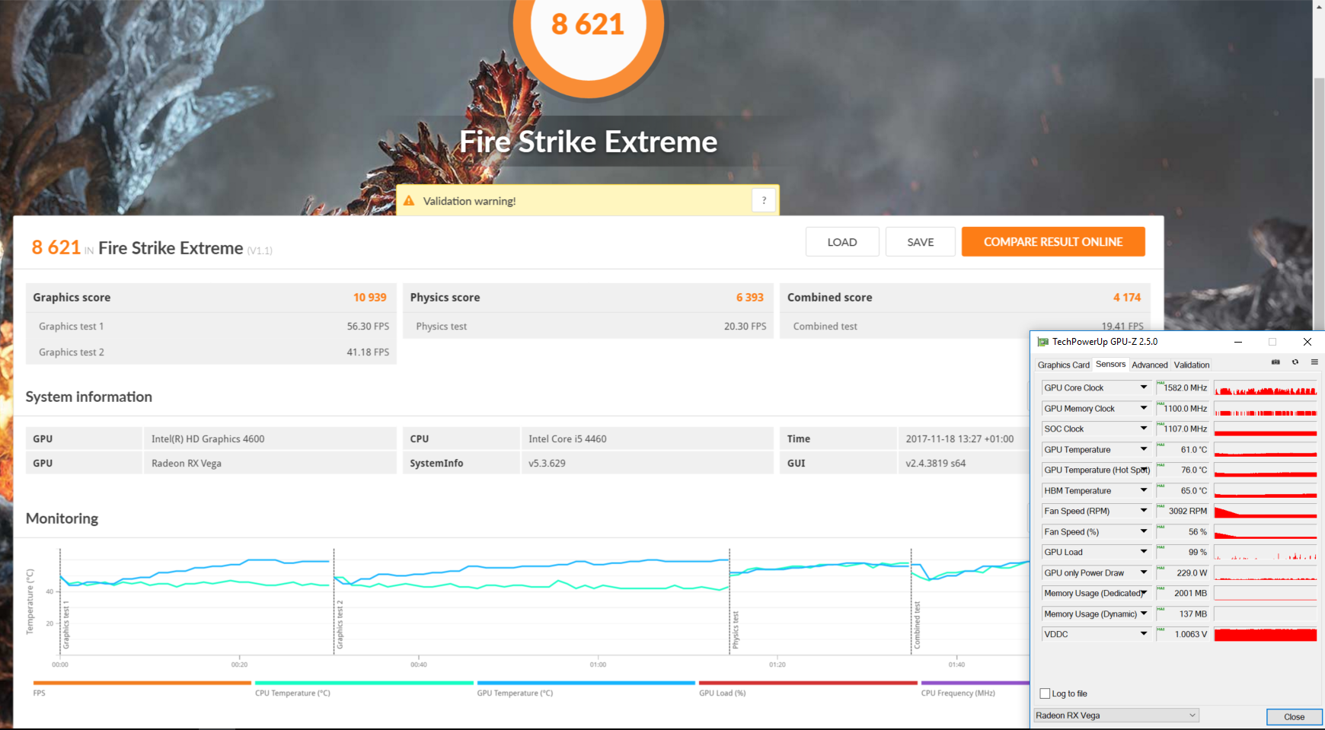Toggle CPU Frequency series in legend
The width and height of the screenshot is (1325, 730).
click(x=975, y=687)
